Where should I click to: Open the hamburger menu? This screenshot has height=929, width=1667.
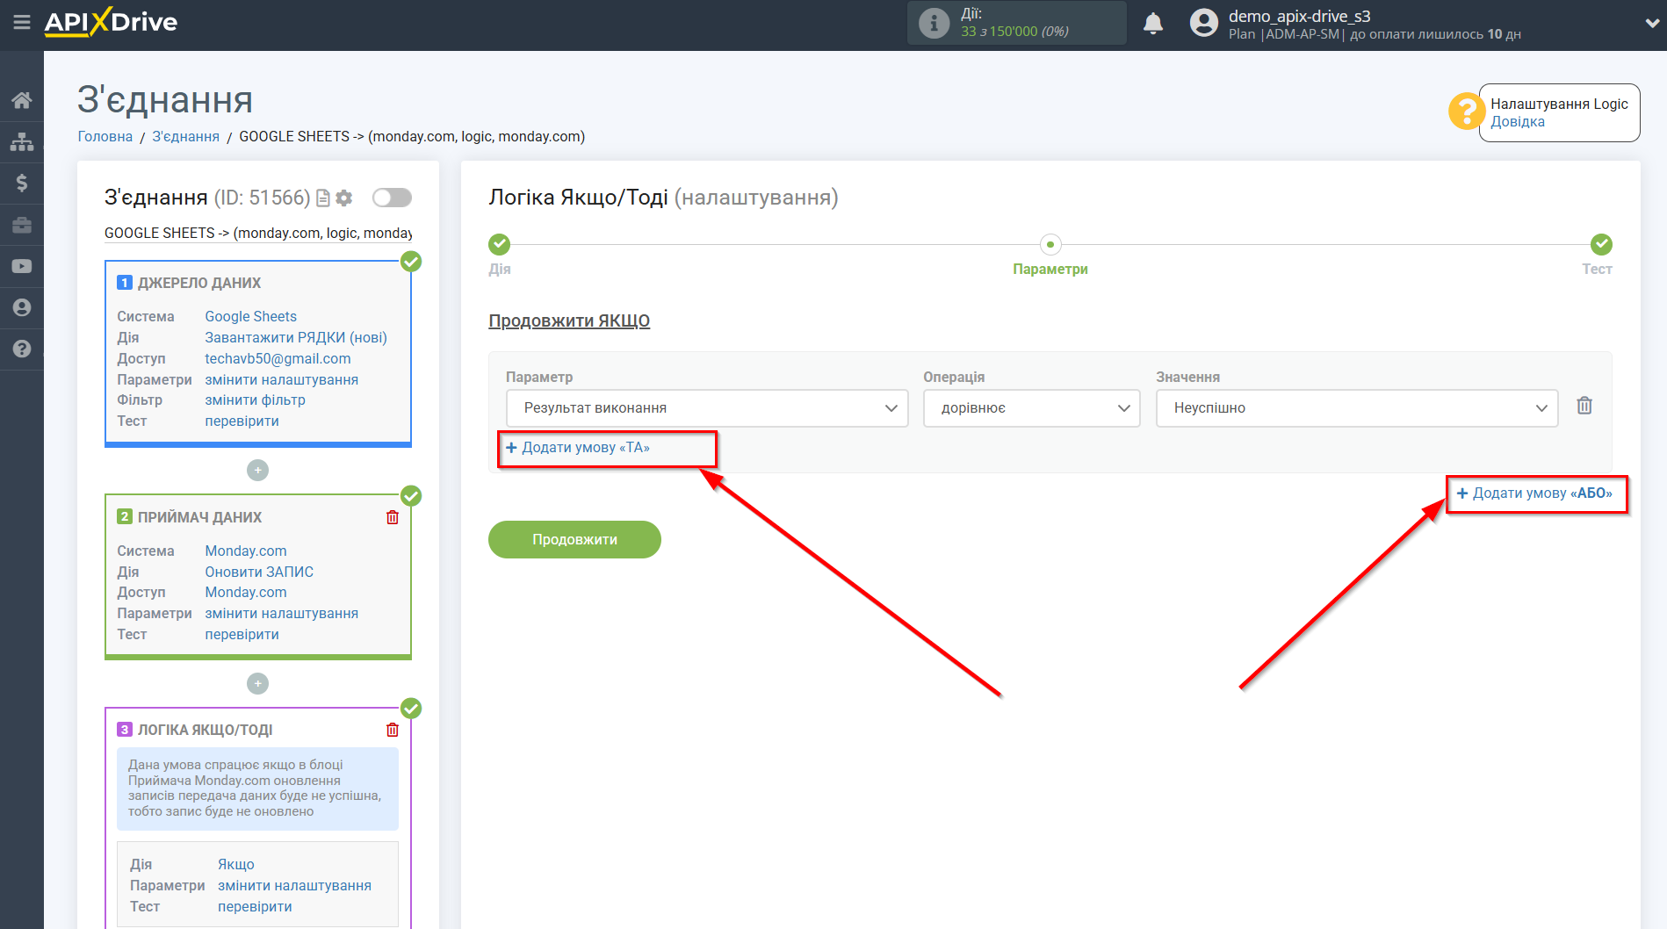click(22, 22)
